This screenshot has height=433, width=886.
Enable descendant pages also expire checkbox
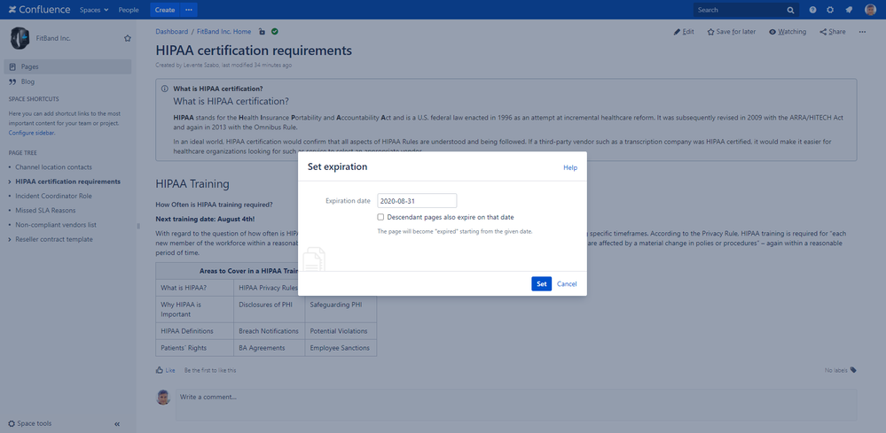380,217
